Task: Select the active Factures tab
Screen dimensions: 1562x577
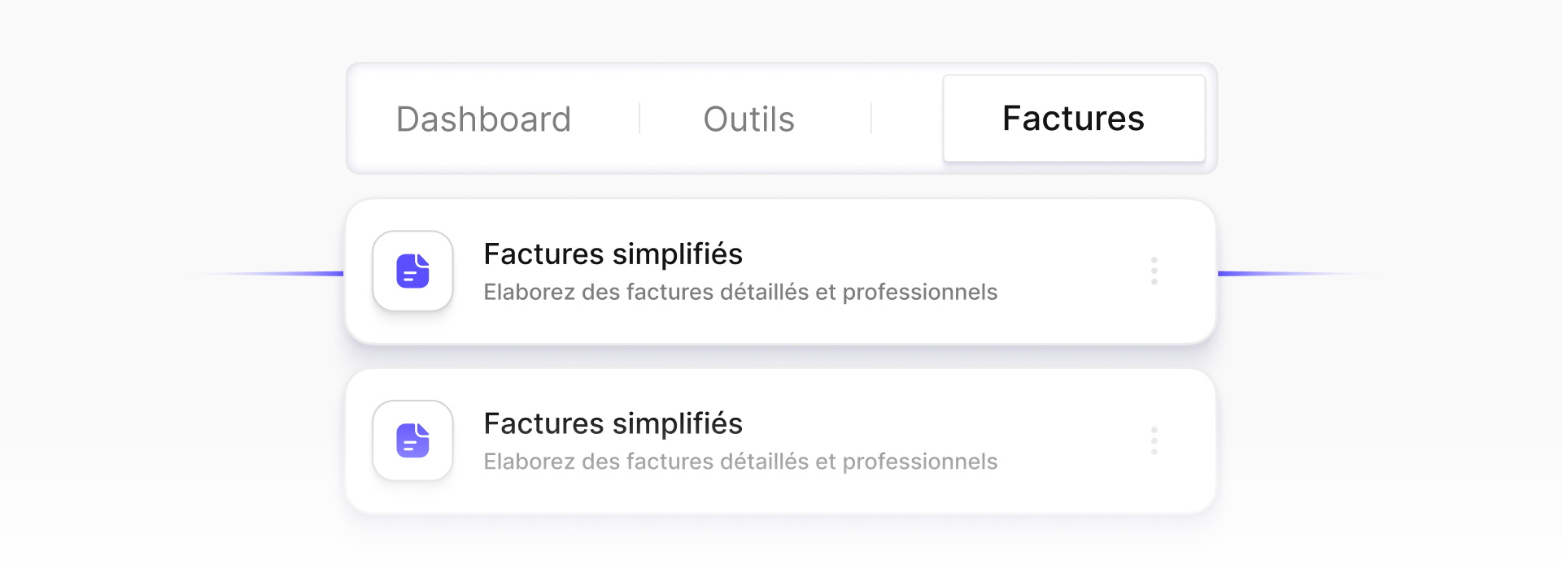Action: coord(1073,119)
